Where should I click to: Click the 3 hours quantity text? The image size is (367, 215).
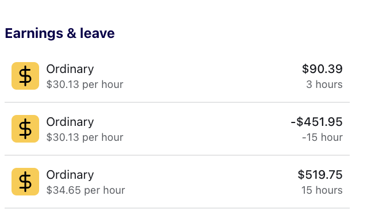tap(324, 85)
